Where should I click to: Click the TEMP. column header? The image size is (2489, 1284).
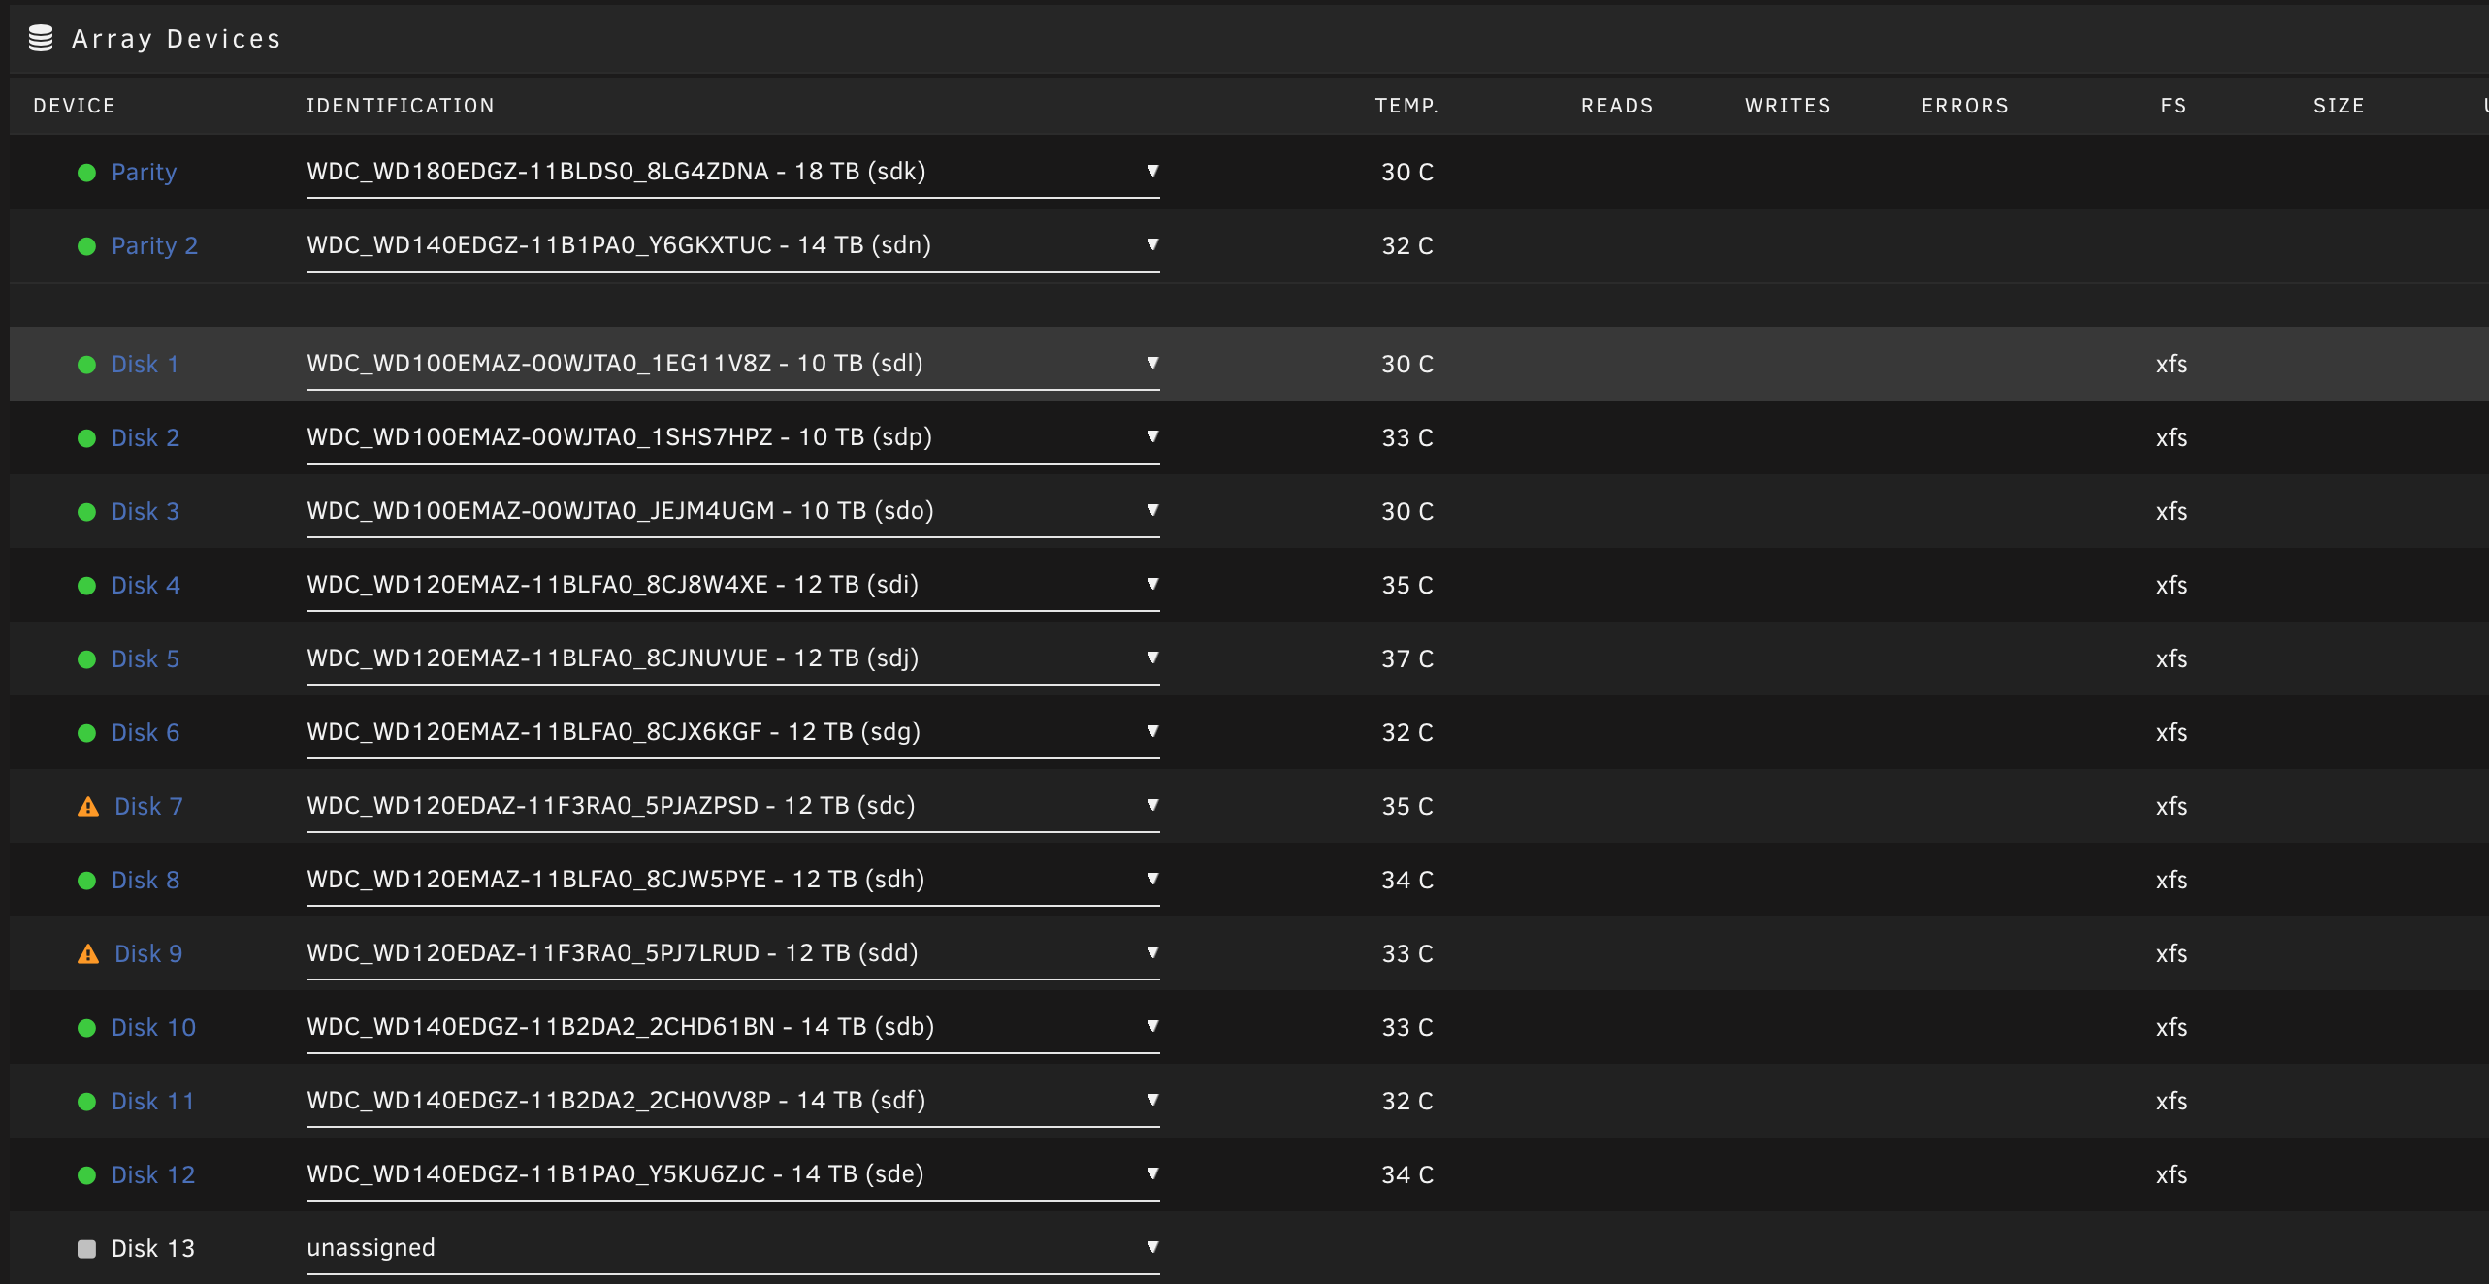(x=1406, y=106)
